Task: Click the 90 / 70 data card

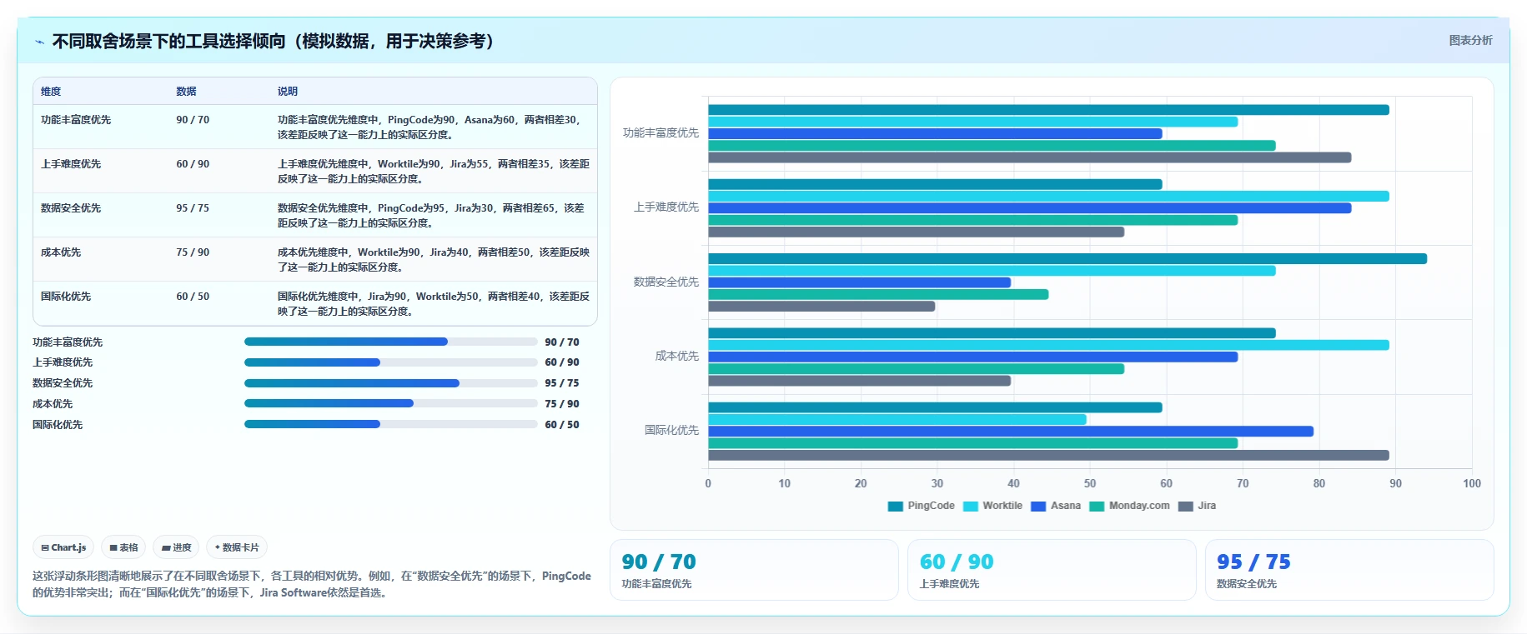Action: click(x=754, y=570)
